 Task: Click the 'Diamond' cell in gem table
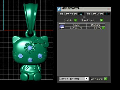[x=96, y=25]
